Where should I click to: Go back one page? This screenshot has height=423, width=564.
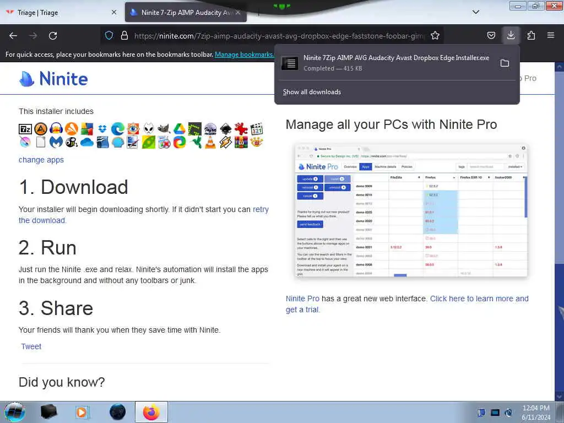(x=13, y=35)
